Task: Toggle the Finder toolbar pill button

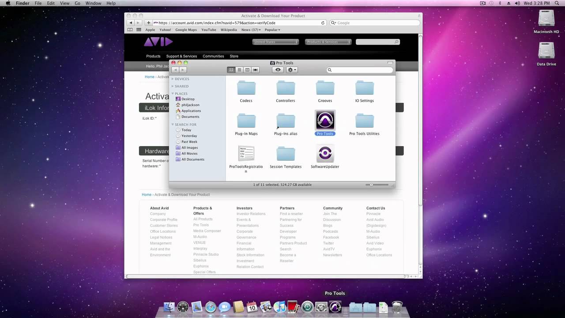Action: click(x=390, y=63)
